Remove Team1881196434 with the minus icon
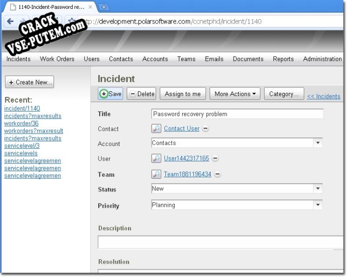This screenshot has width=348, height=277. 217,174
